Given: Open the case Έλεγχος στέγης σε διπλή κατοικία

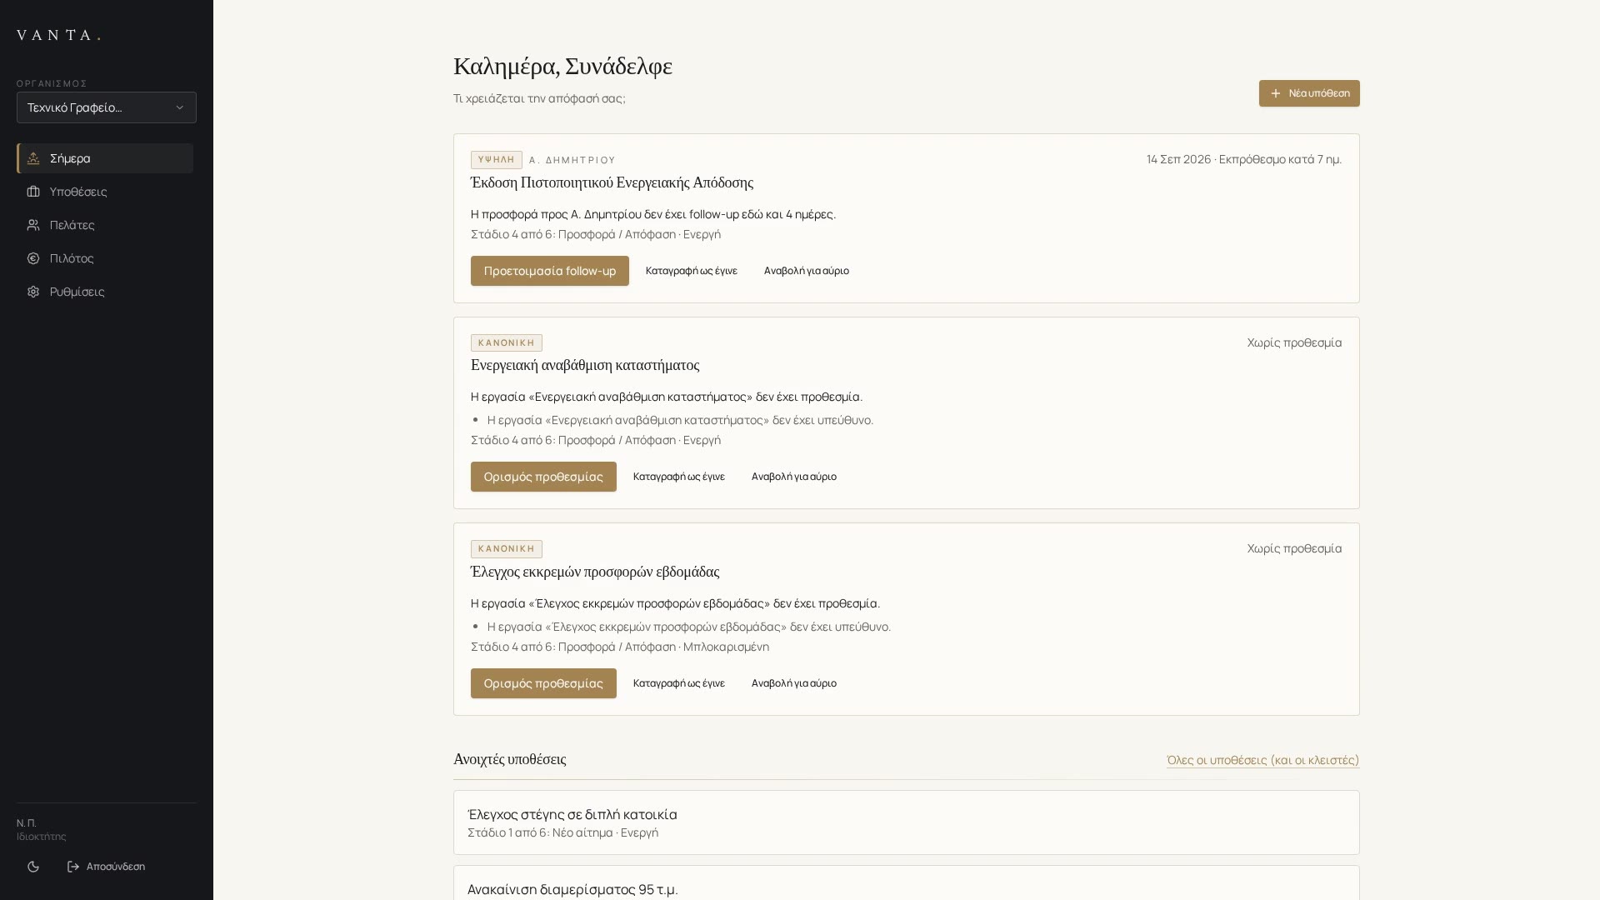Looking at the screenshot, I should [907, 822].
